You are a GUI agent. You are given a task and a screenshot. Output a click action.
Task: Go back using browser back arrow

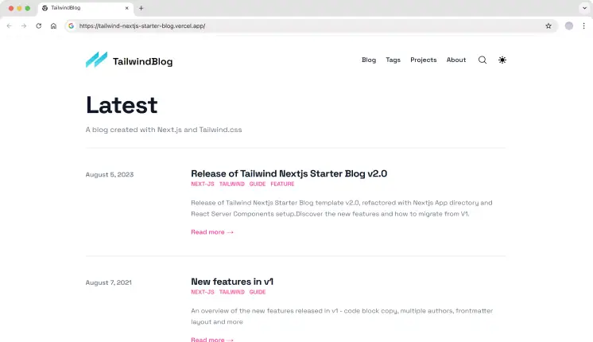point(9,25)
